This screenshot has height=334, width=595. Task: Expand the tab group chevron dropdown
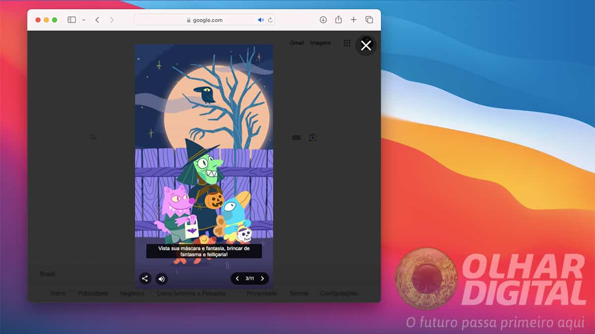pos(84,20)
